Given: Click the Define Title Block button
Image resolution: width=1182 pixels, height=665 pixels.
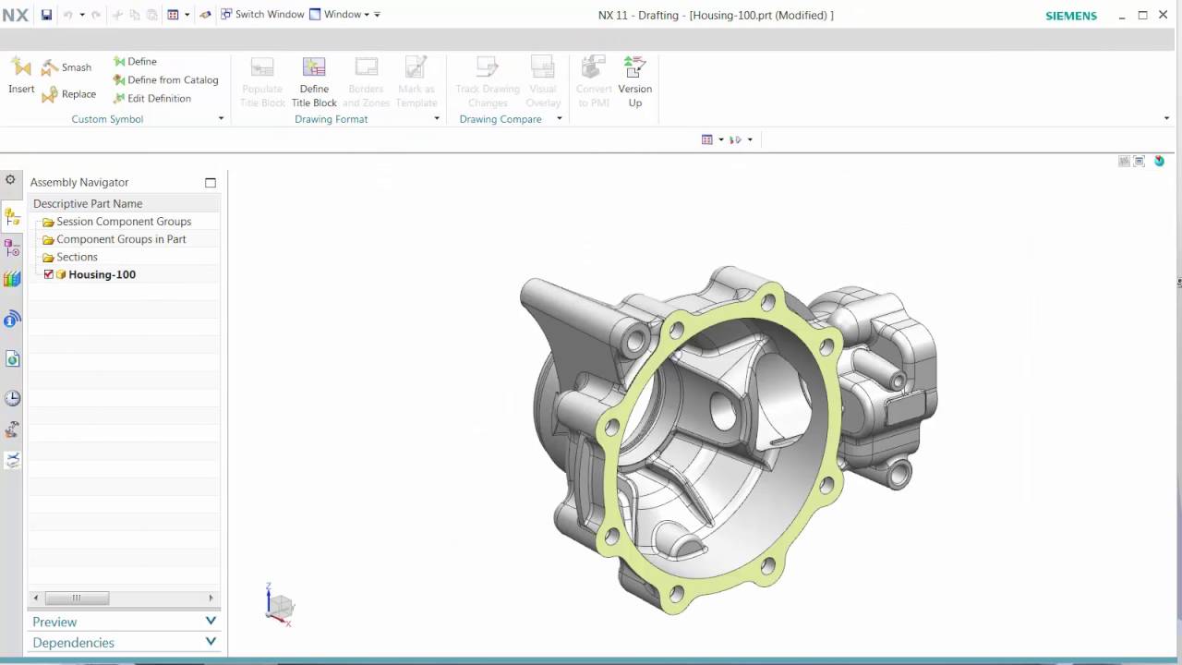Looking at the screenshot, I should coord(314,79).
